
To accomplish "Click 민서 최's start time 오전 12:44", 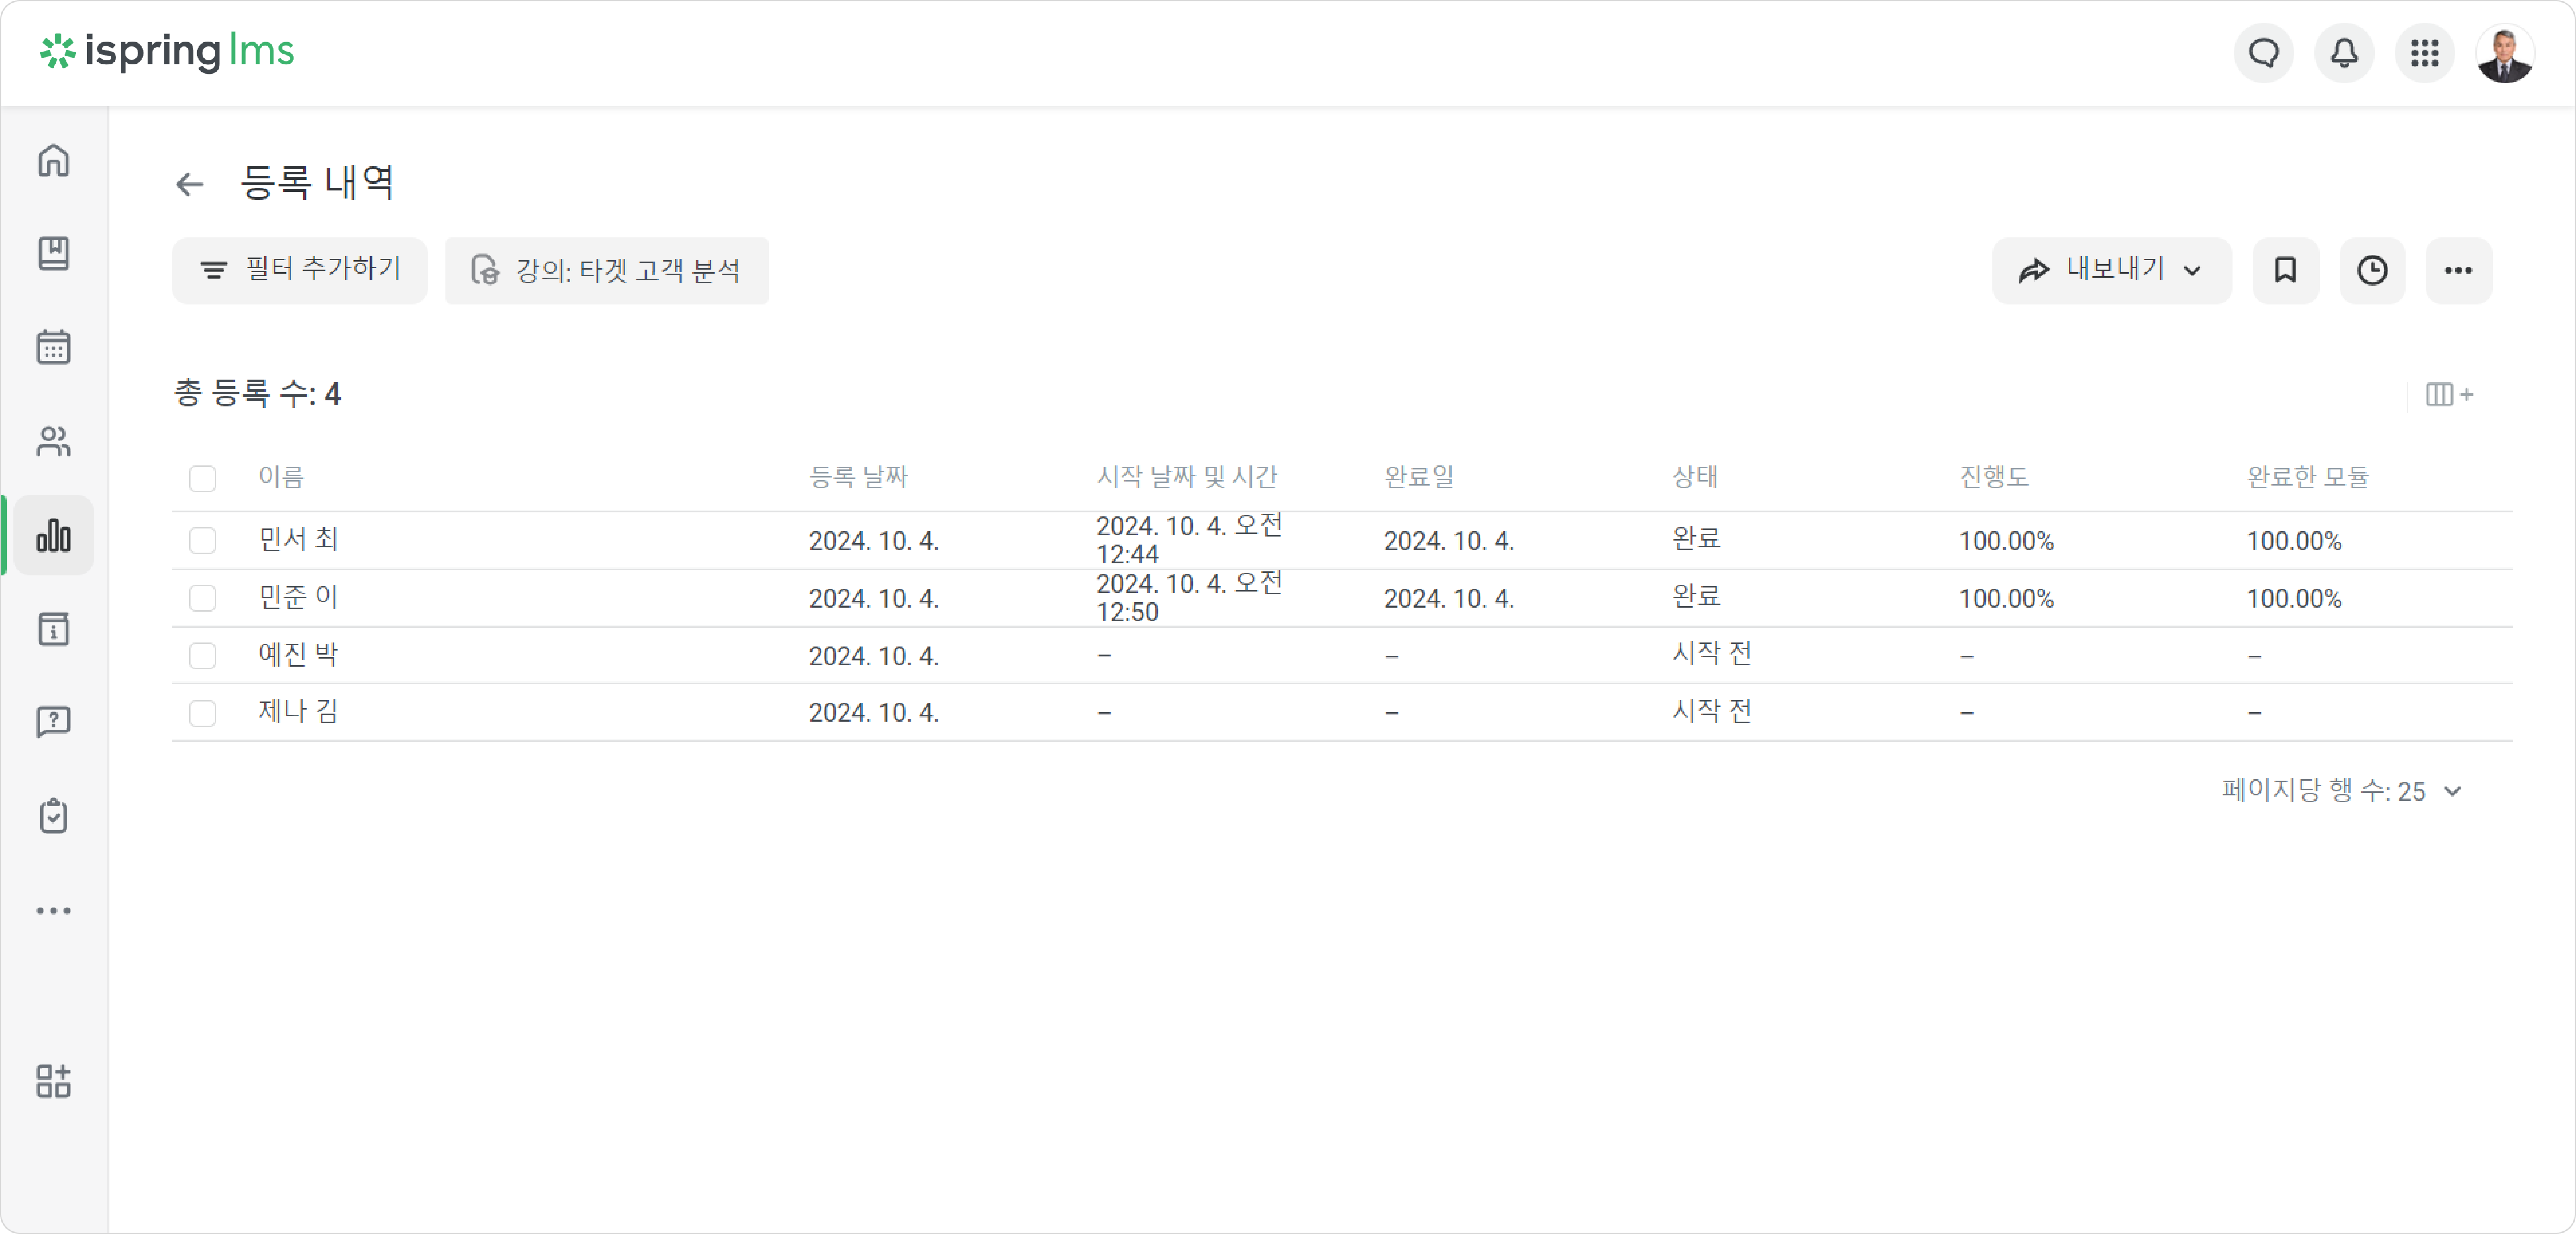I will coord(1189,540).
